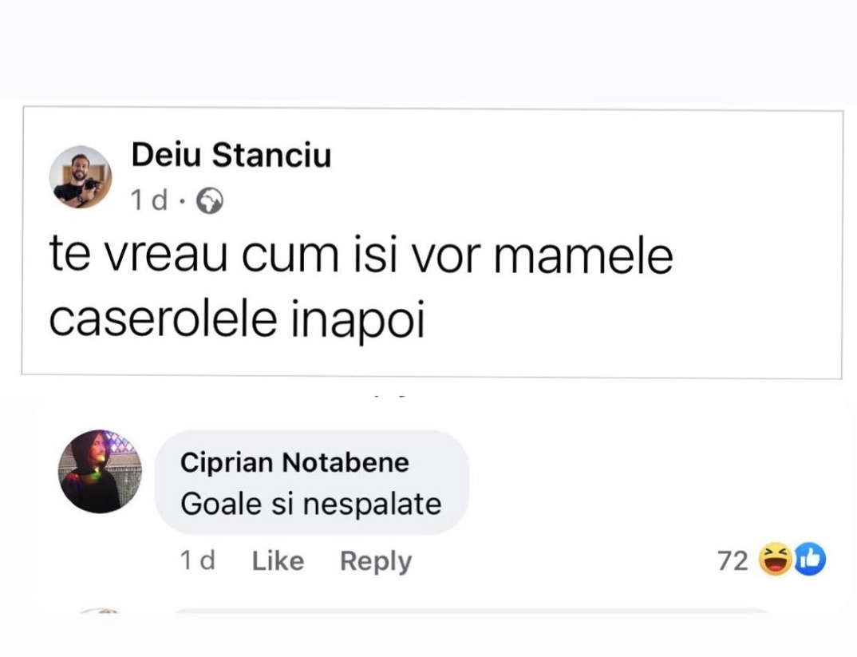Image resolution: width=857 pixels, height=657 pixels.
Task: Open the 72 reactions count
Action: 733,561
